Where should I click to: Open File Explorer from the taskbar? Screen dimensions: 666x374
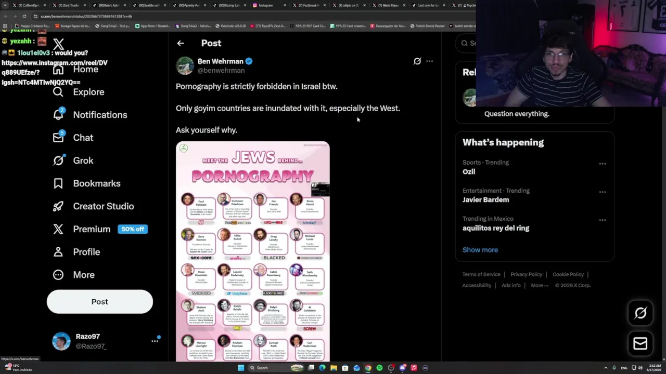[x=334, y=368]
